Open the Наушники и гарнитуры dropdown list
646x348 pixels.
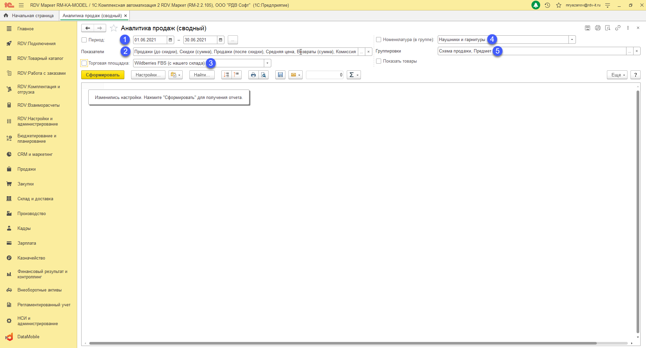tap(572, 40)
